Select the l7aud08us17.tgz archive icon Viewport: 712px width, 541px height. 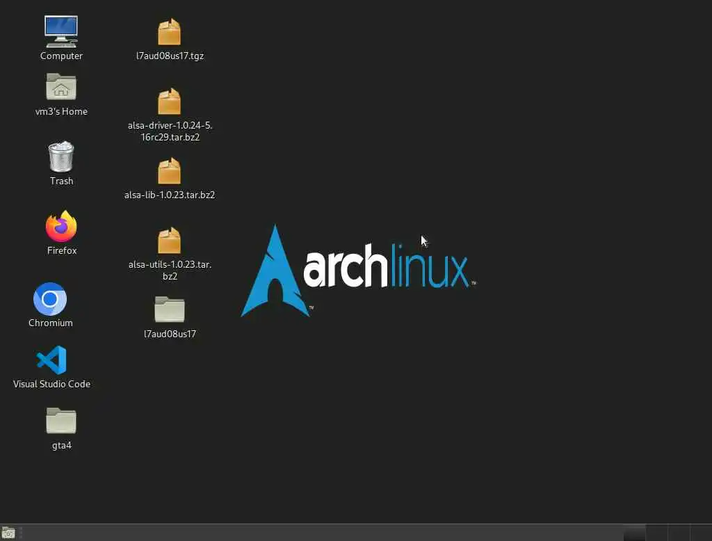pos(170,32)
